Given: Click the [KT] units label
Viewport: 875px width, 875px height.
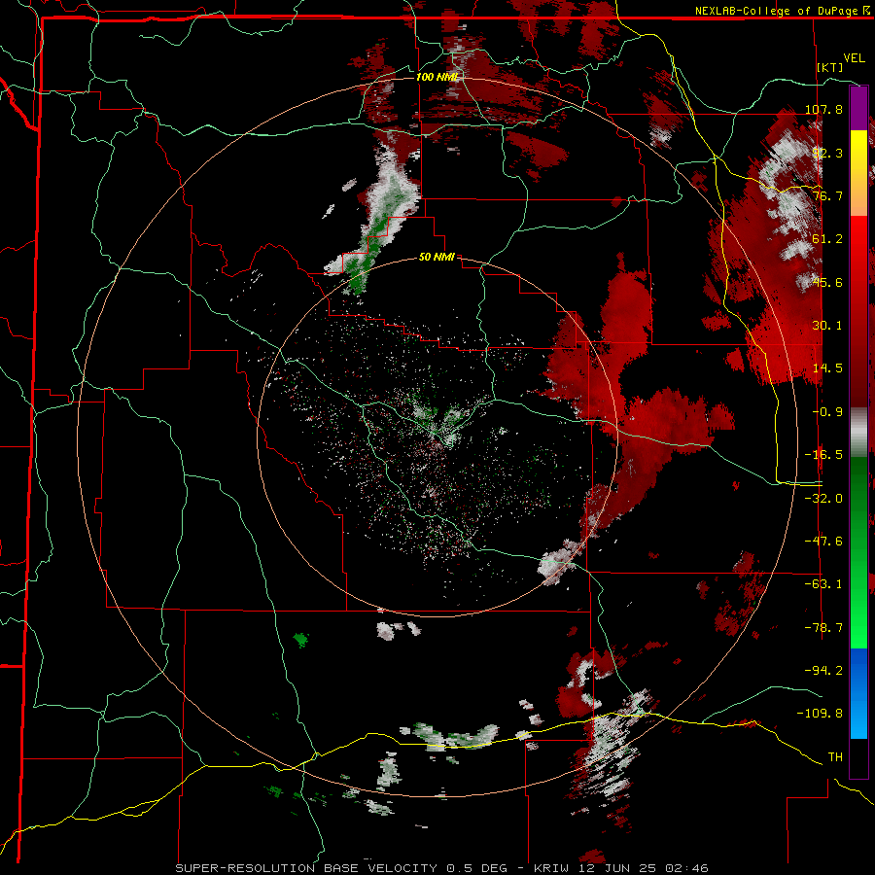Looking at the screenshot, I should (x=830, y=67).
